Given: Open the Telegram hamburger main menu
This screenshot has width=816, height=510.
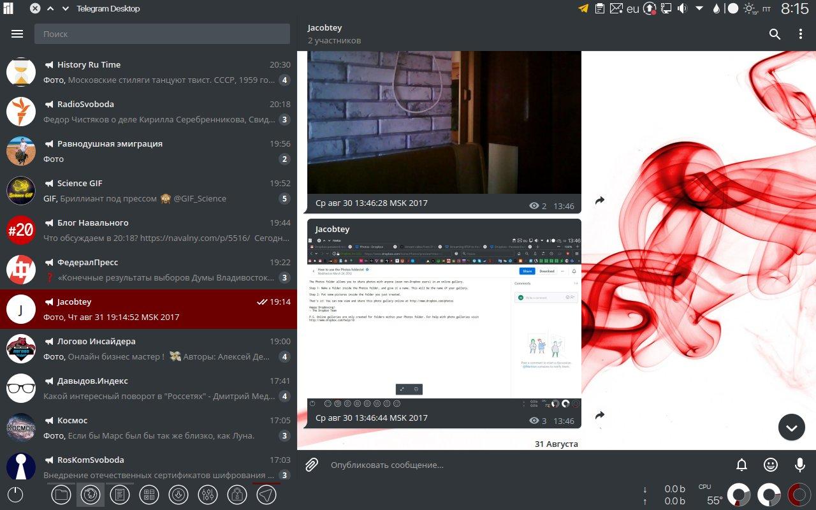Looking at the screenshot, I should tap(17, 34).
